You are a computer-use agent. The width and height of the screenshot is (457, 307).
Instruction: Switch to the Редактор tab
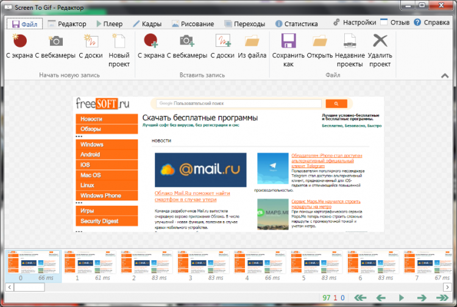tap(67, 24)
